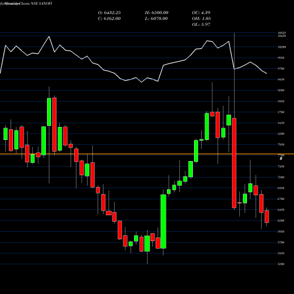Image resolution: width=294 pixels, height=294 pixels.
Task: Select the OH: 1.05 value
Action: tap(201, 19)
